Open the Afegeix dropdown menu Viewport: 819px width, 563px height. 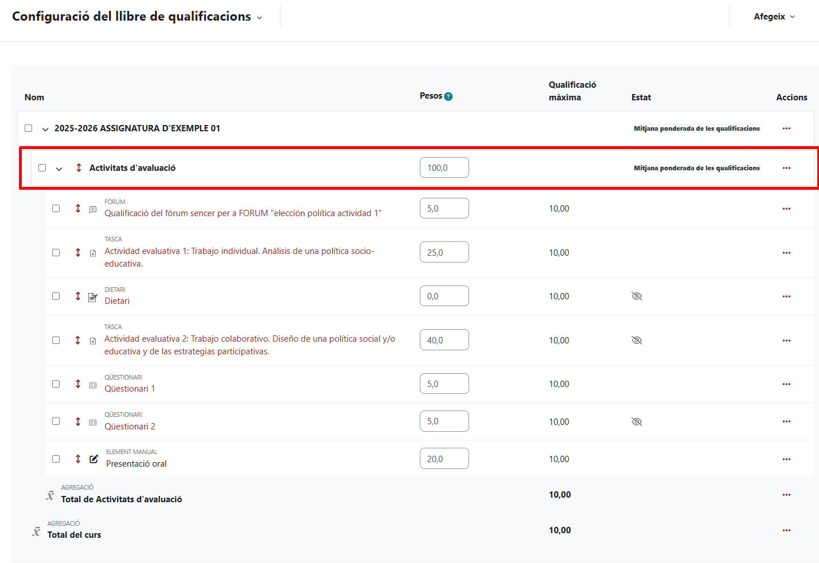[774, 17]
